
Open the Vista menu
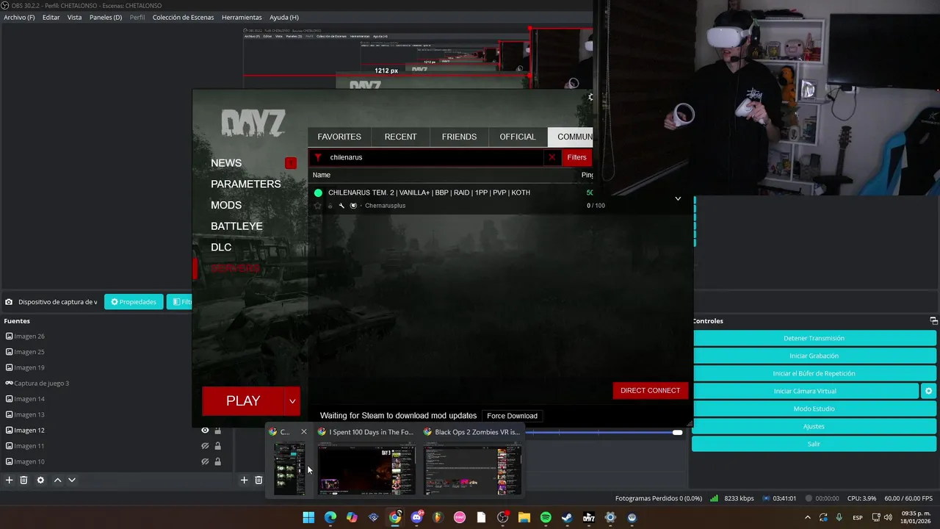click(74, 17)
